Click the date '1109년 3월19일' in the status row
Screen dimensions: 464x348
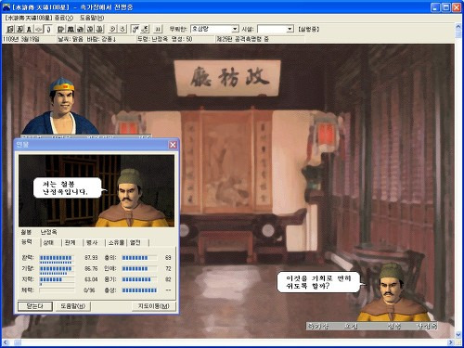point(21,39)
